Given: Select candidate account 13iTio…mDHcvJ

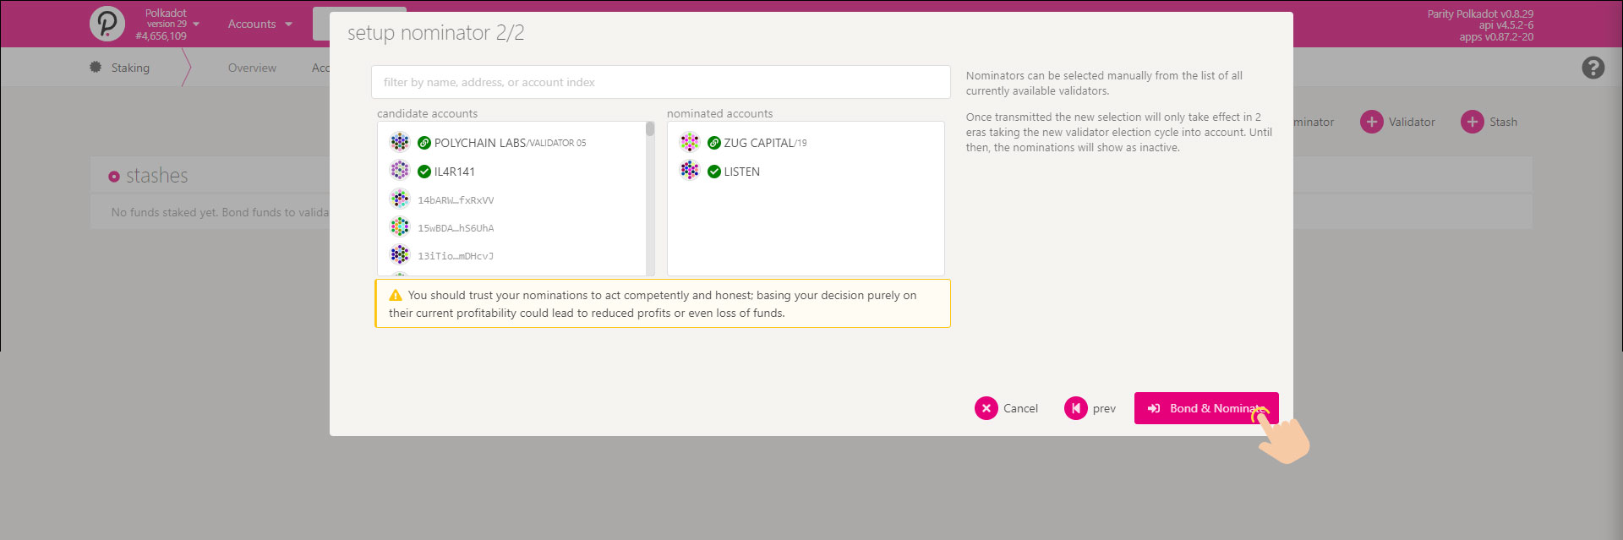Looking at the screenshot, I should 455,256.
